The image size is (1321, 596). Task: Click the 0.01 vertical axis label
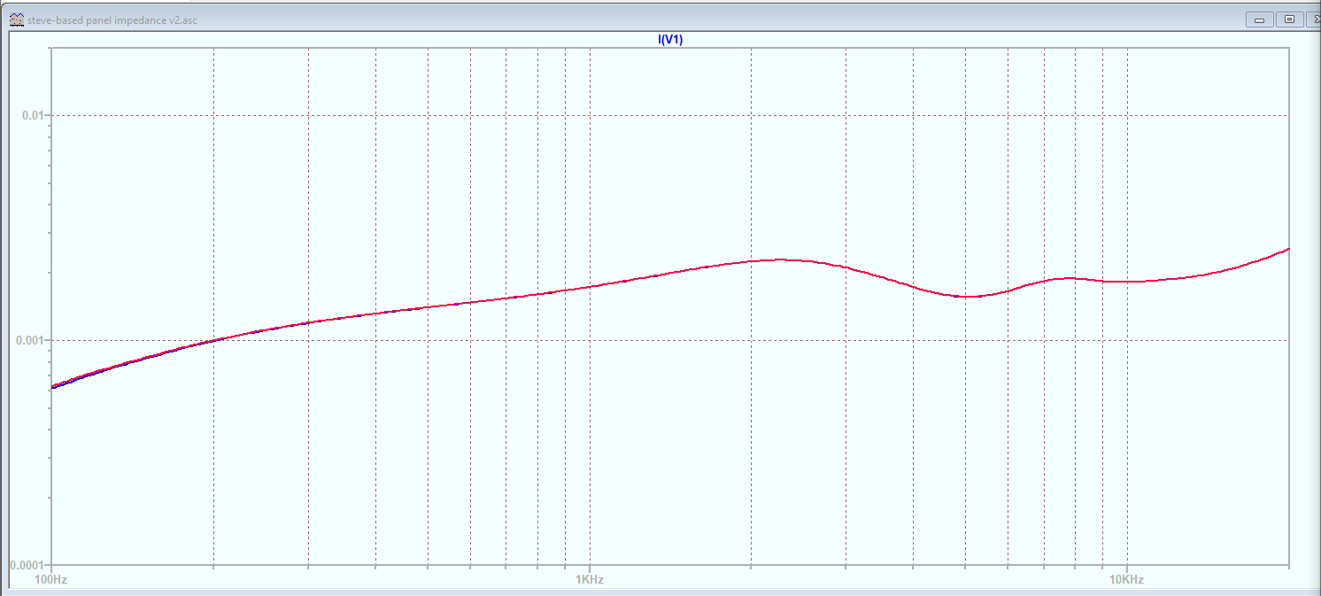click(x=35, y=115)
